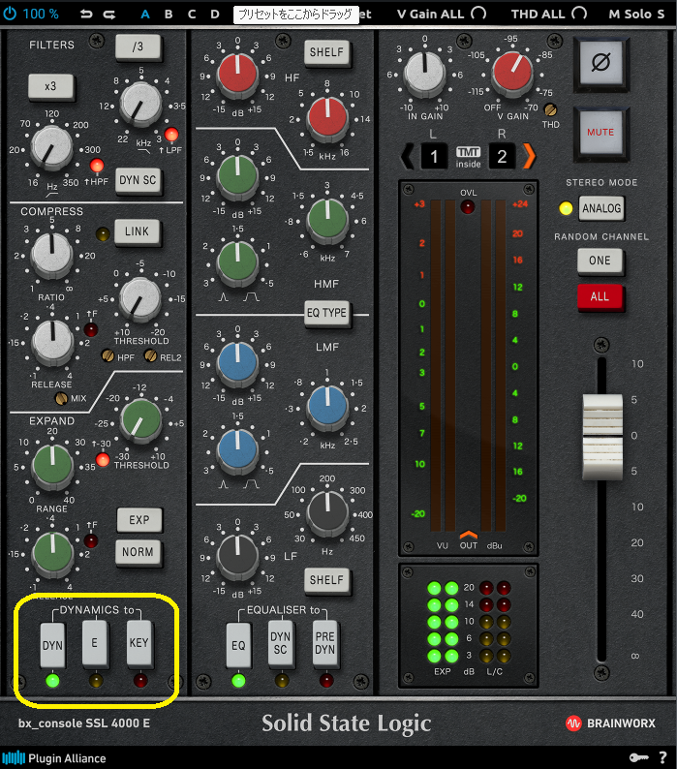Toggle the MUTE button
The width and height of the screenshot is (677, 769).
[600, 133]
